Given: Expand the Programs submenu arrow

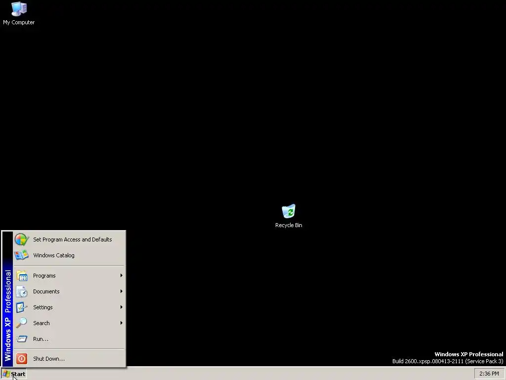Looking at the screenshot, I should (122, 276).
